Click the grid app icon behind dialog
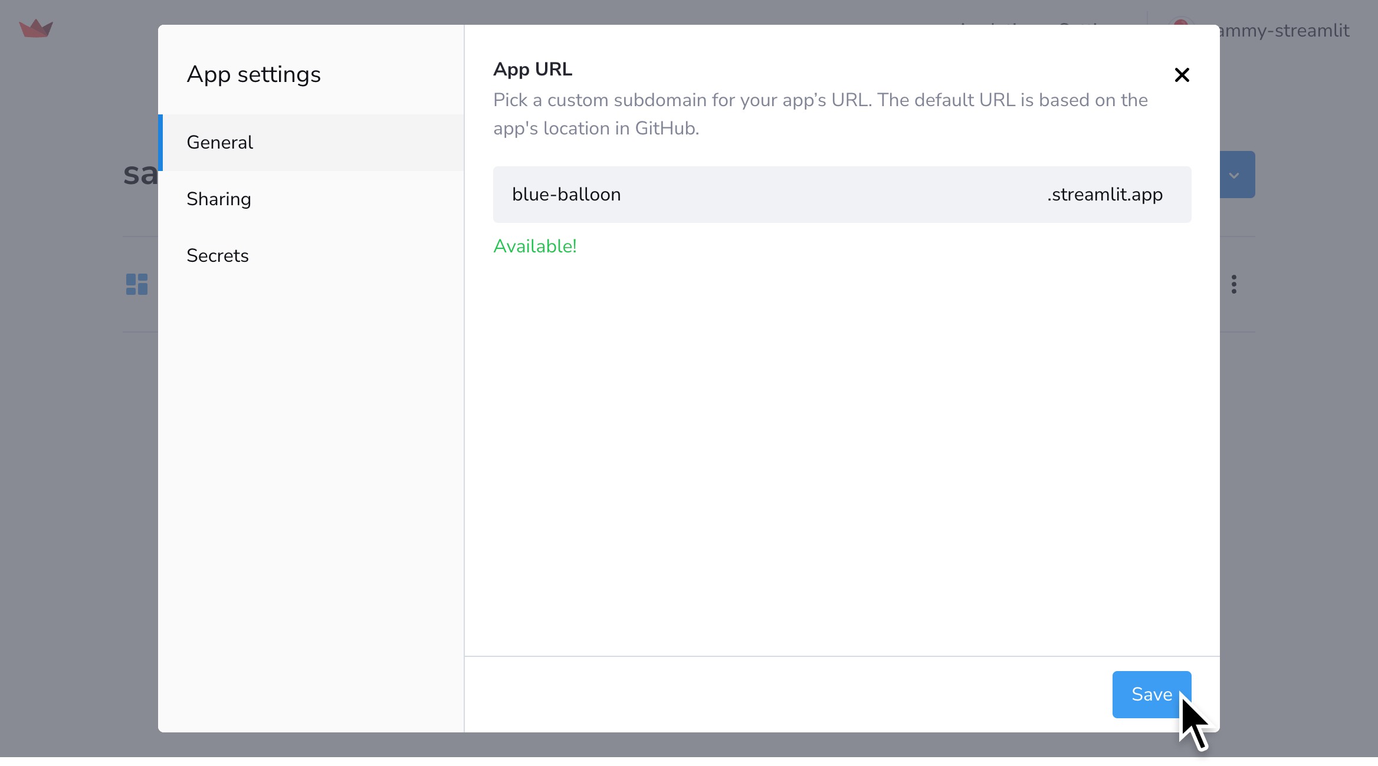Screen dimensions: 1378x766 [x=137, y=284]
